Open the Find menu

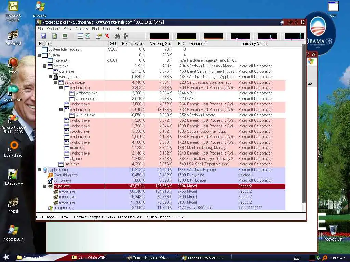point(95,29)
